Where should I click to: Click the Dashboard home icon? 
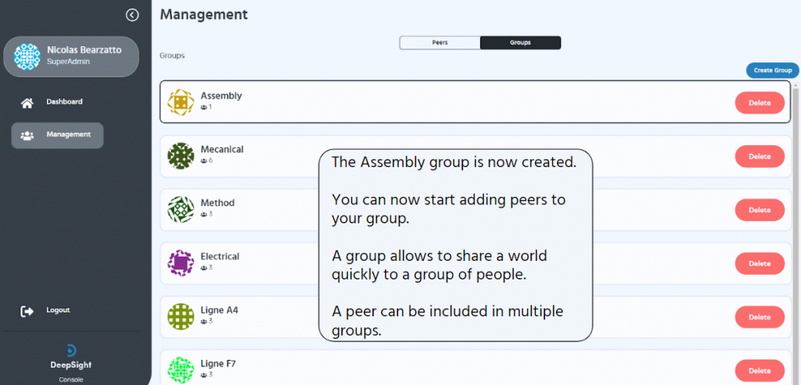point(27,103)
